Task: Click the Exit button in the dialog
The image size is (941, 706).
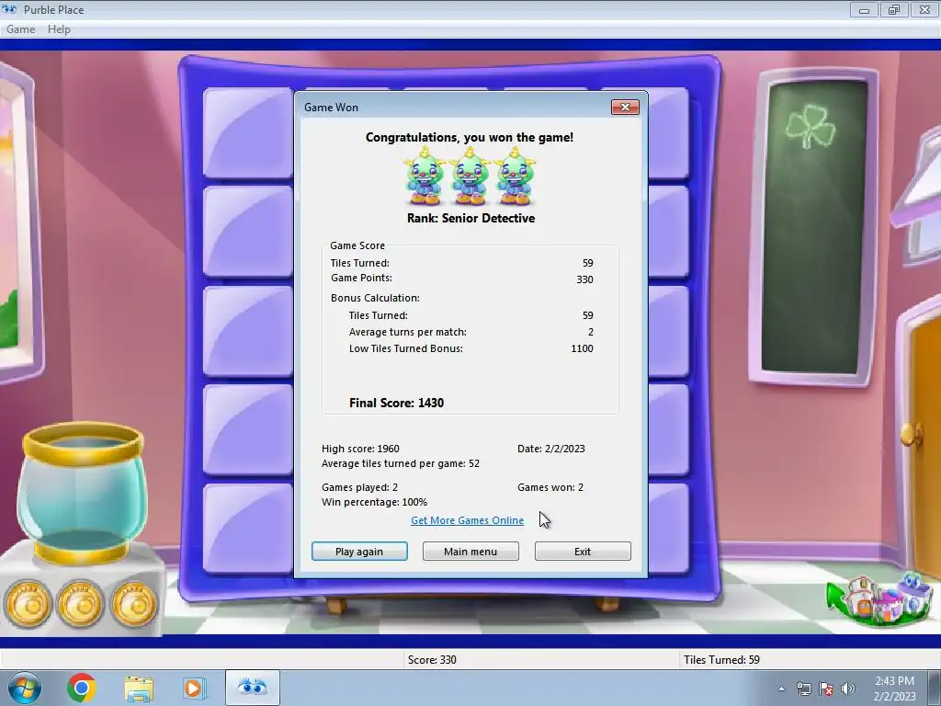Action: pos(582,552)
